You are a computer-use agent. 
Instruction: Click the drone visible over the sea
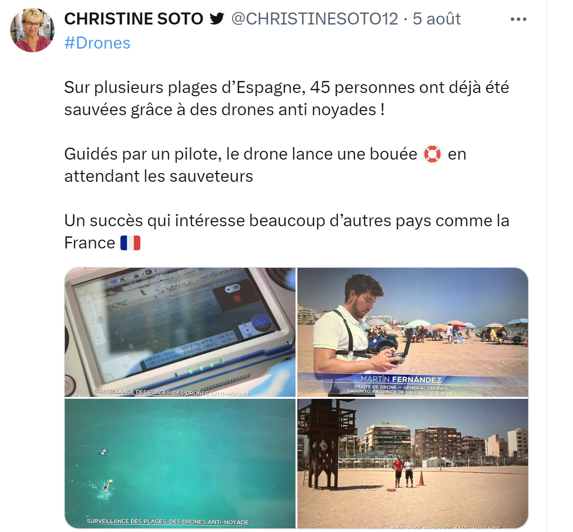pyautogui.click(x=104, y=452)
